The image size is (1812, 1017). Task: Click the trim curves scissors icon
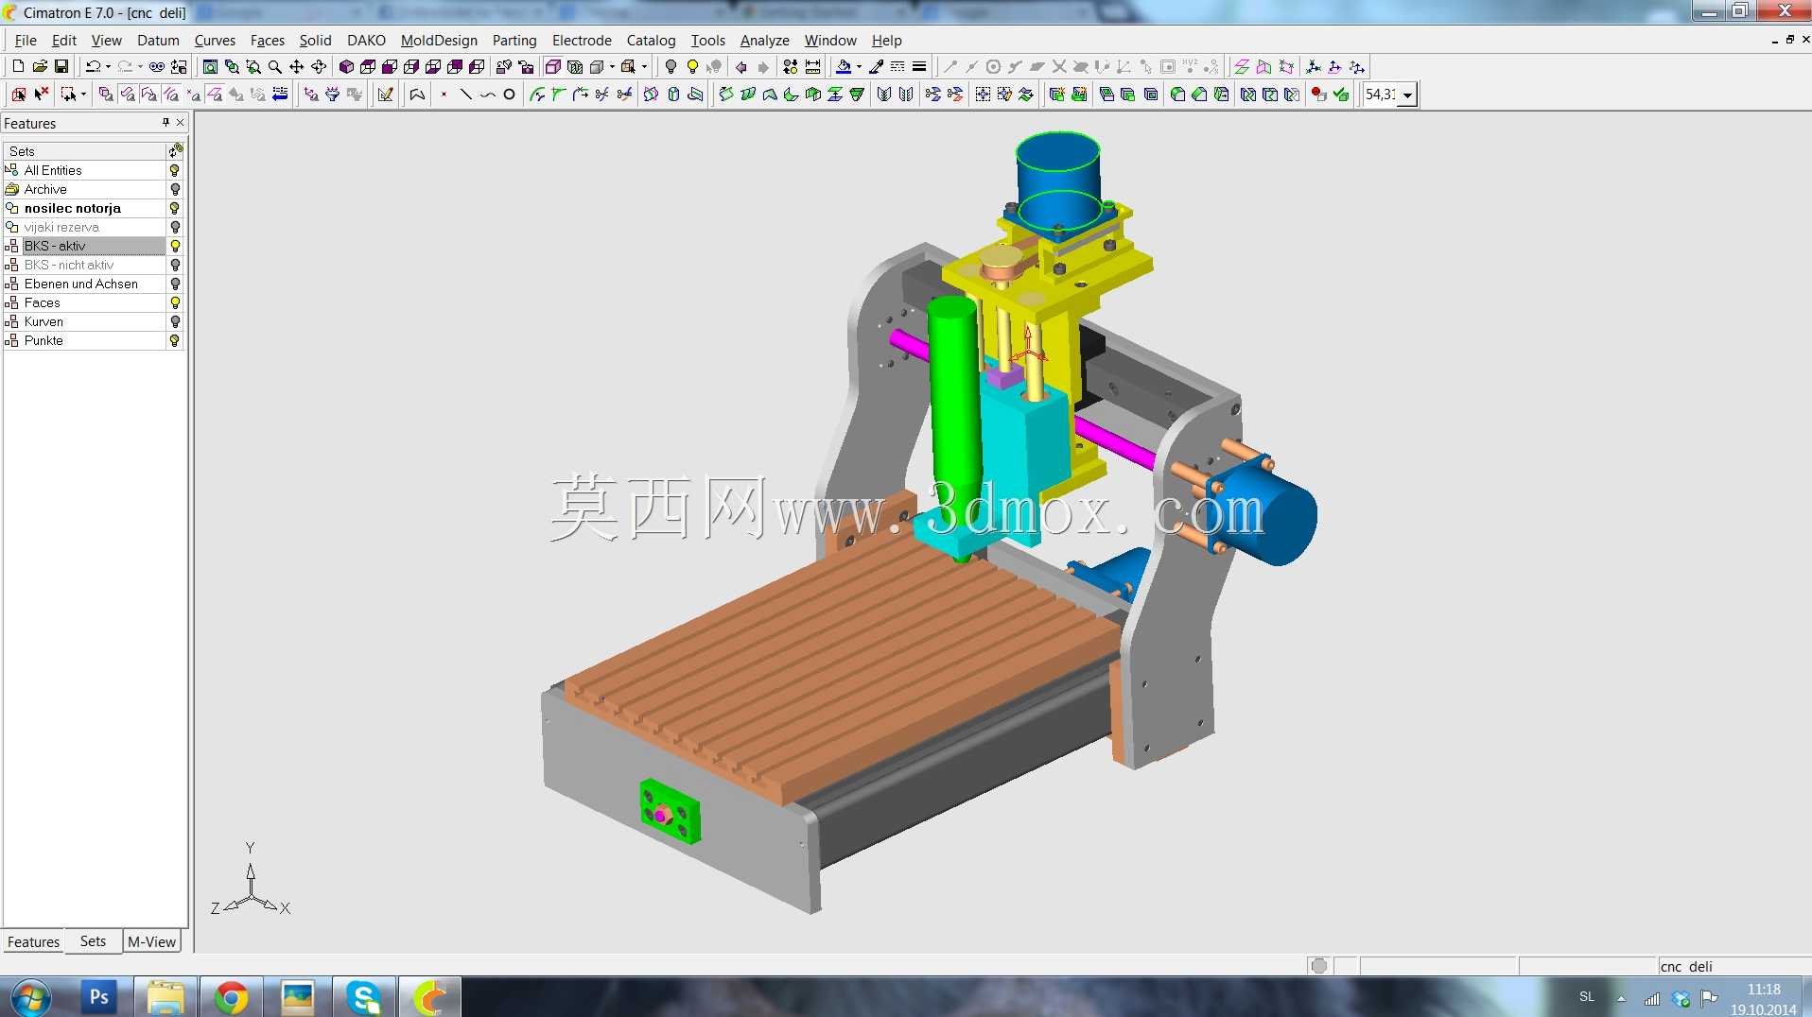coord(602,94)
